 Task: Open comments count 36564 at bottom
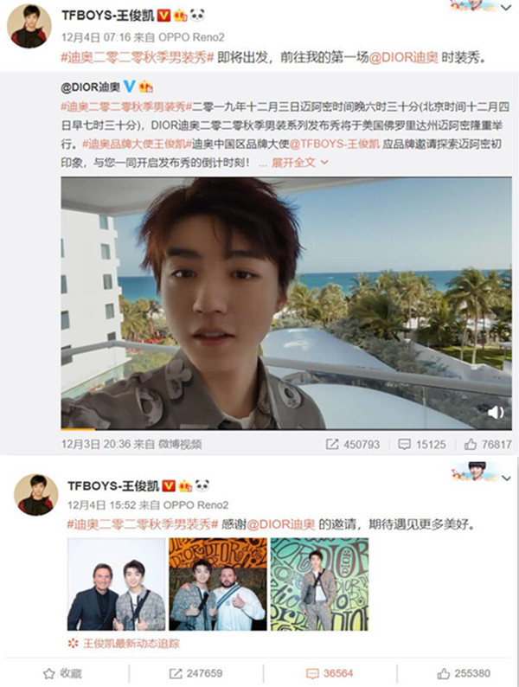tap(330, 673)
